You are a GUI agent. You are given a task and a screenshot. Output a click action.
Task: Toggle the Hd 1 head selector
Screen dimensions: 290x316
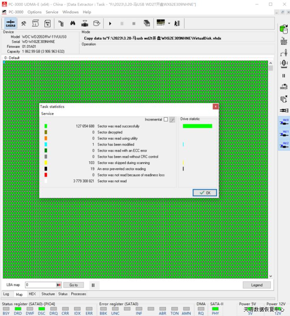pyautogui.click(x=284, y=134)
